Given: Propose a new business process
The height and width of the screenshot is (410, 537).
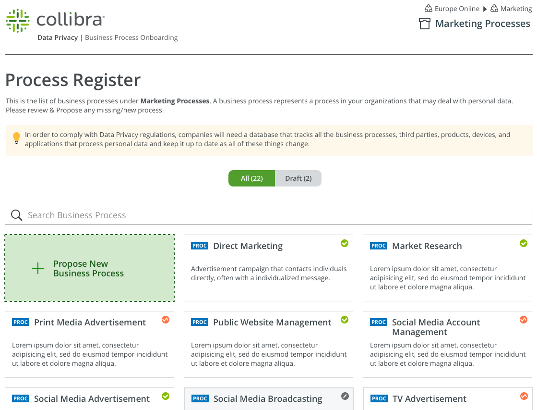Looking at the screenshot, I should [89, 268].
